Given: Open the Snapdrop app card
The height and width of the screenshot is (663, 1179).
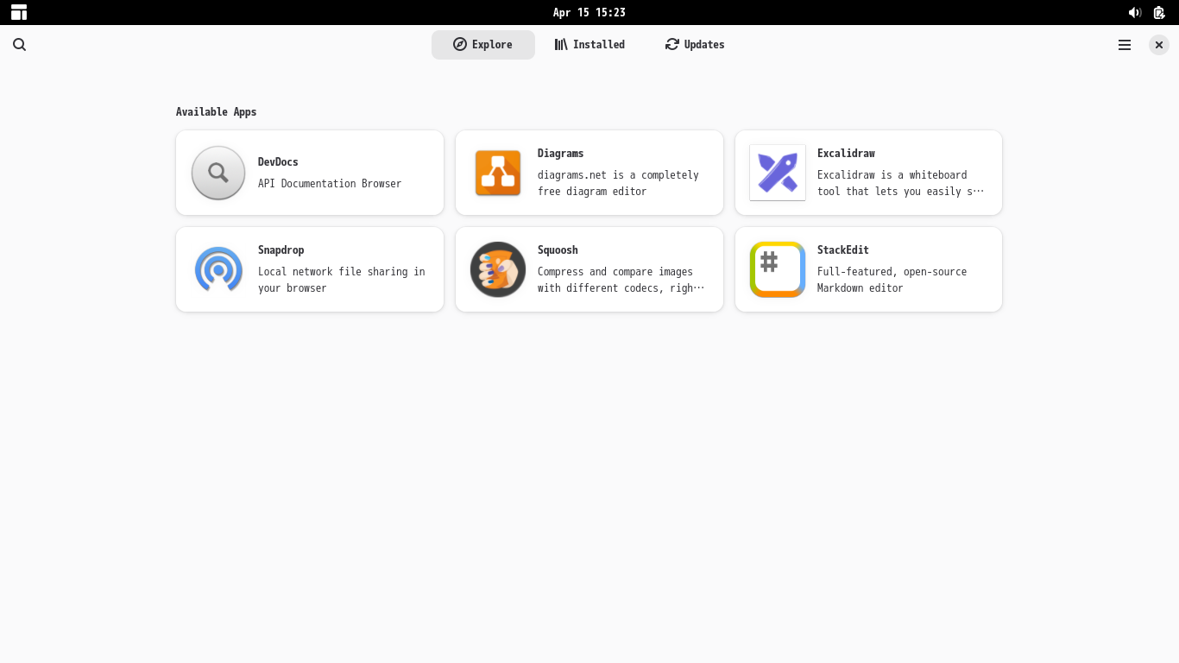Looking at the screenshot, I should pyautogui.click(x=309, y=268).
